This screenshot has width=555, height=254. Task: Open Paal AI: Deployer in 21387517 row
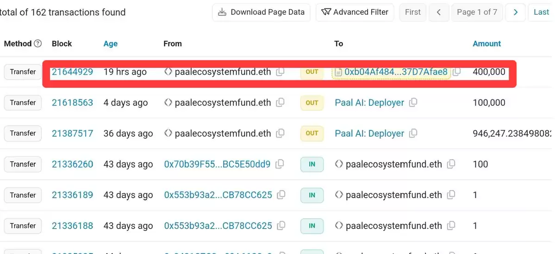(369, 133)
